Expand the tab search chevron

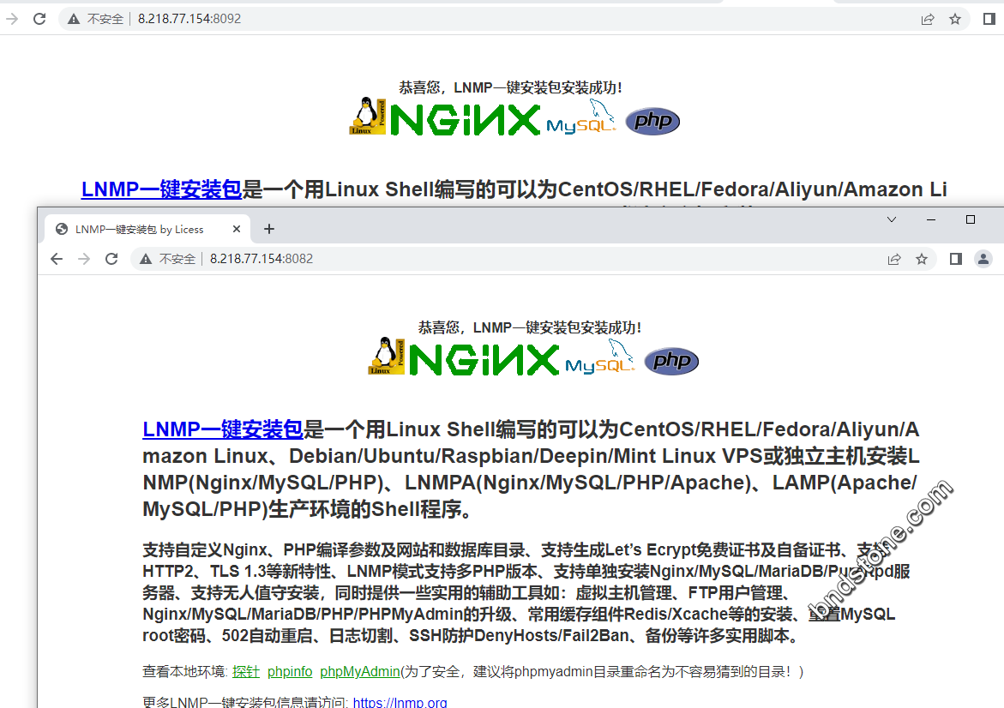point(892,219)
